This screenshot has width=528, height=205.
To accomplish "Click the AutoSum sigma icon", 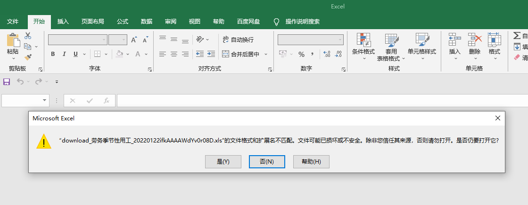I will (517, 36).
